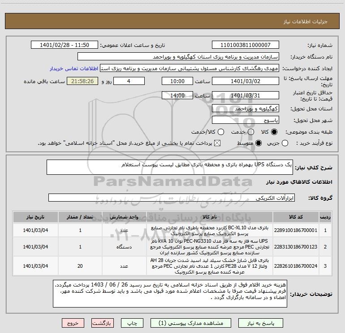345x333 pixels.
Task: Select the کالا radio button
Action: pyautogui.click(x=274, y=132)
